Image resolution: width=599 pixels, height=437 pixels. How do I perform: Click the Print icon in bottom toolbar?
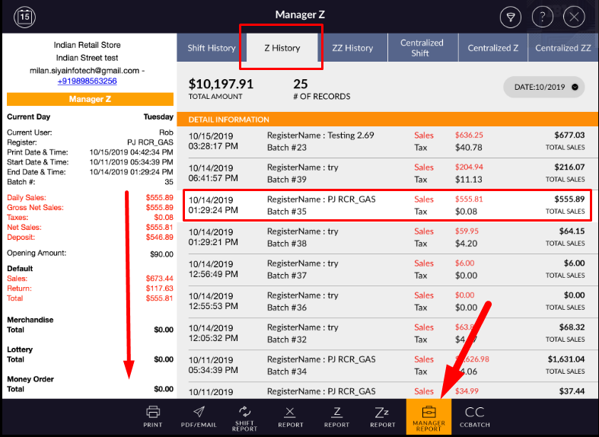point(153,416)
